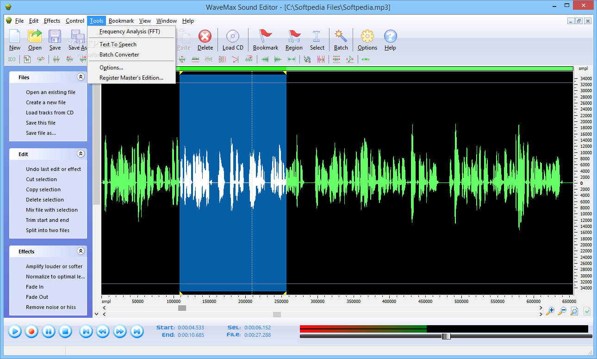Click 'Undo last edit or effect' link

(x=54, y=169)
